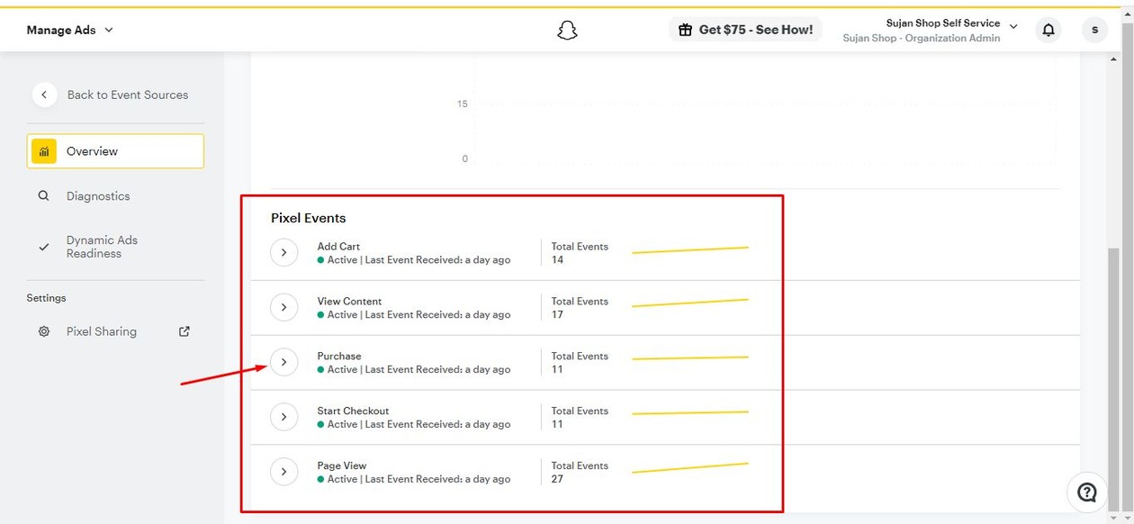The width and height of the screenshot is (1134, 524).
Task: Click the Snapchat ghost icon in the header
Action: coord(567,29)
